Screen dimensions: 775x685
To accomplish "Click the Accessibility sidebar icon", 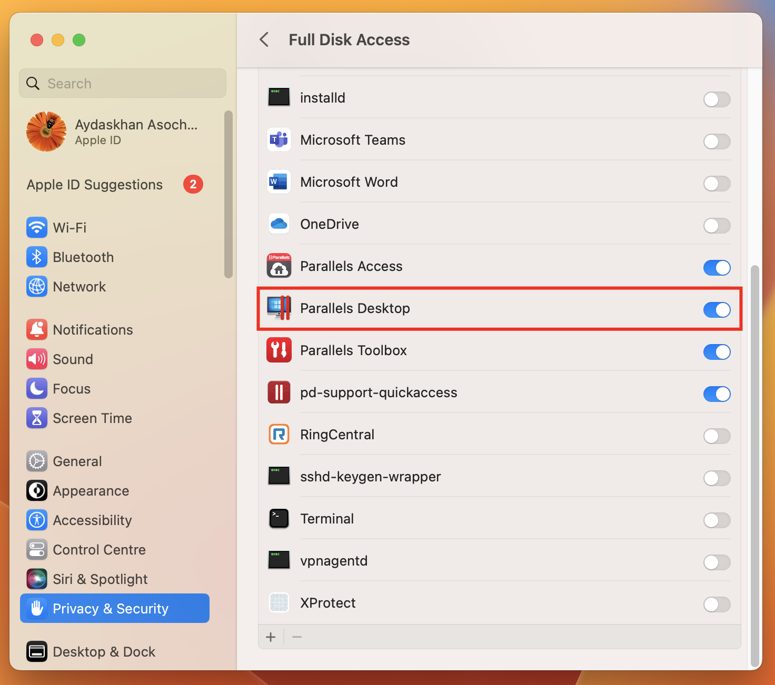I will tap(37, 520).
